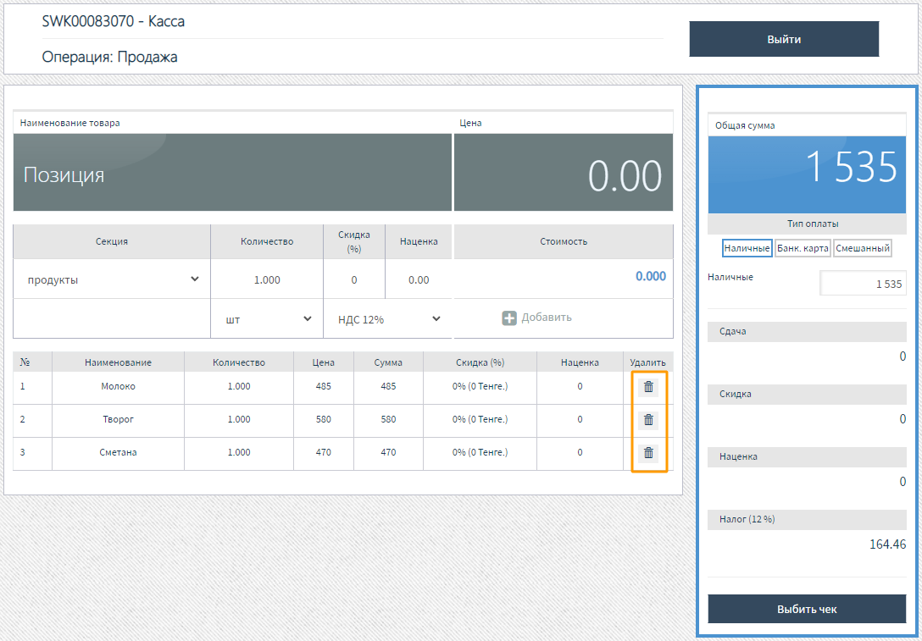
Task: Click the Сумма cell for Творог
Action: 388,419
